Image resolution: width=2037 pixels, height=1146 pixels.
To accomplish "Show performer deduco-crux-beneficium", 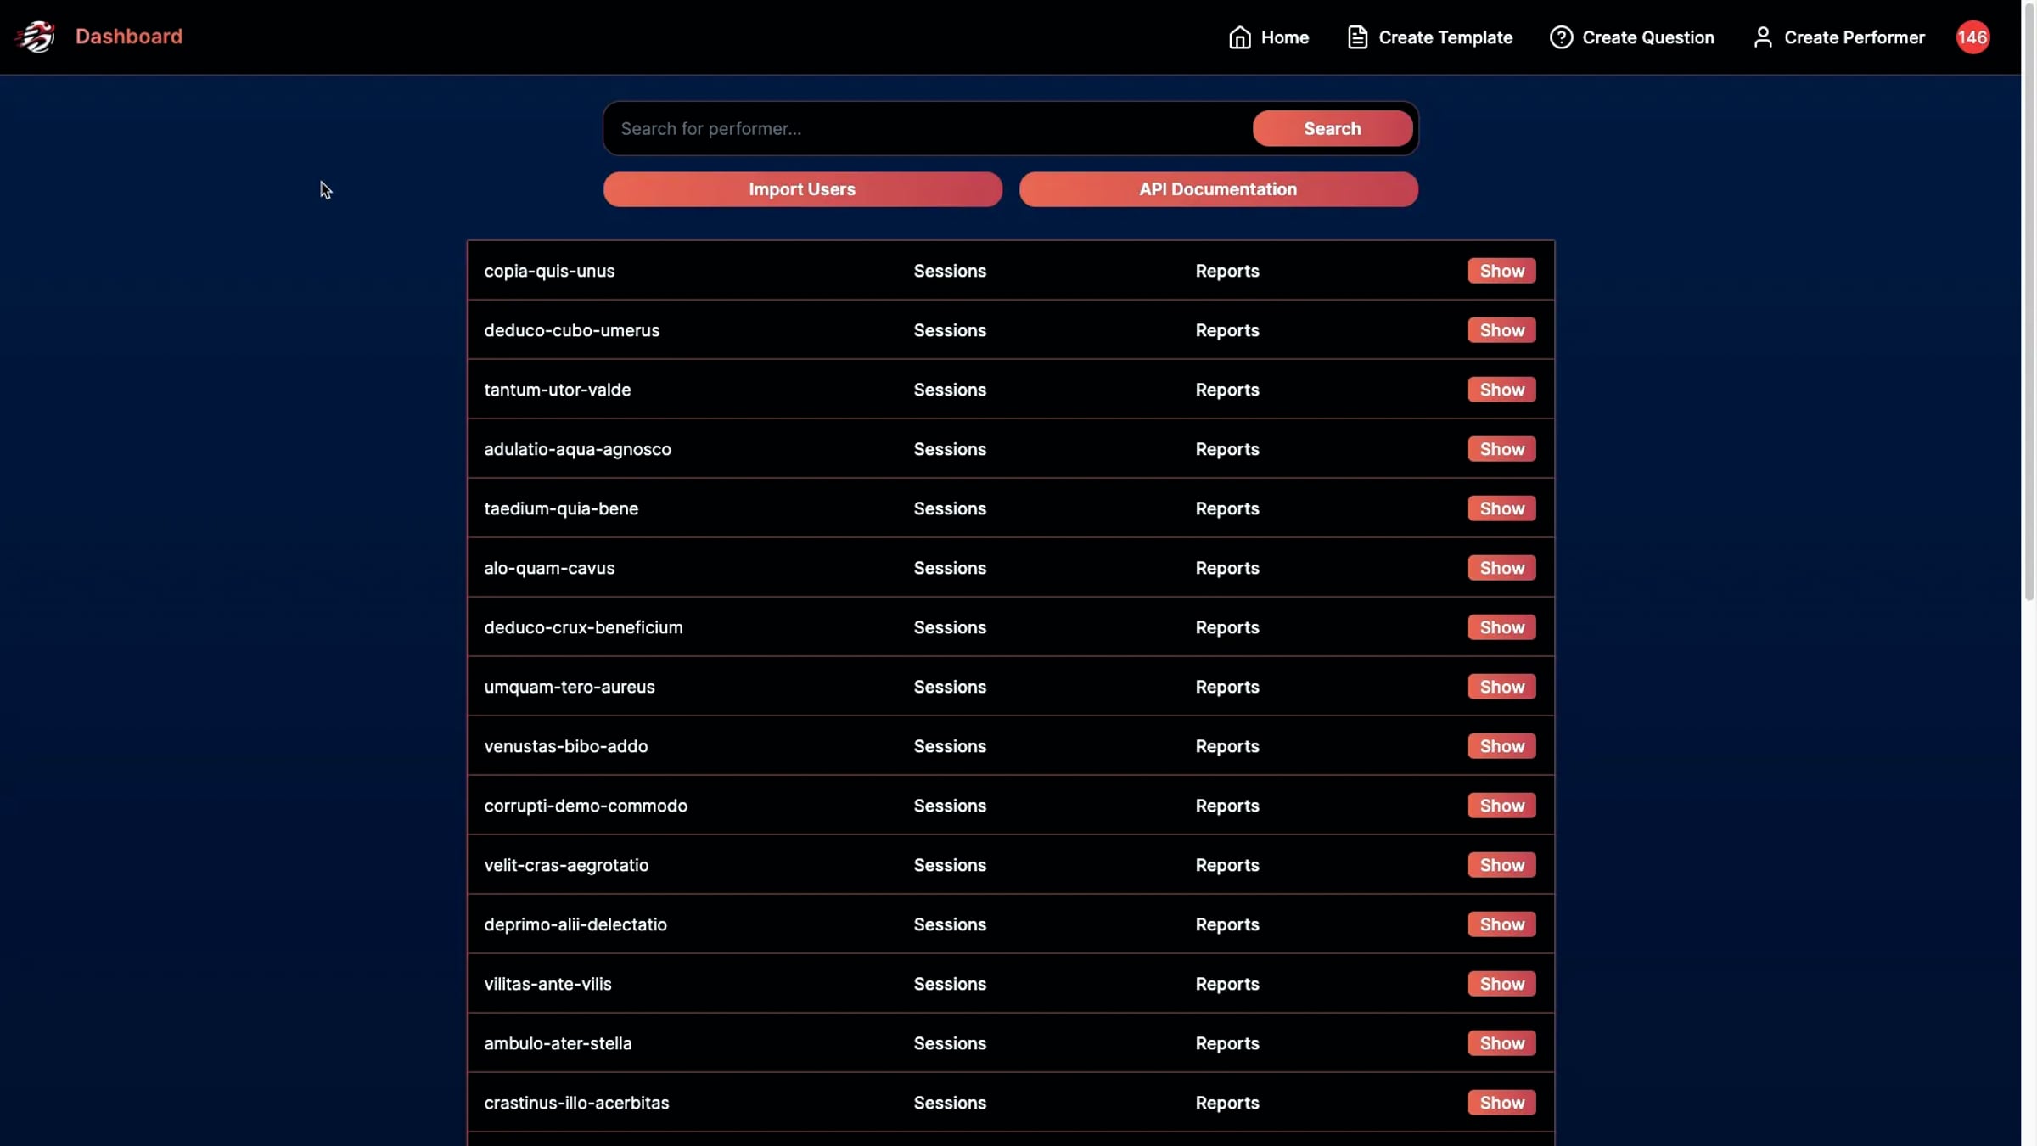I will pos(1501,627).
